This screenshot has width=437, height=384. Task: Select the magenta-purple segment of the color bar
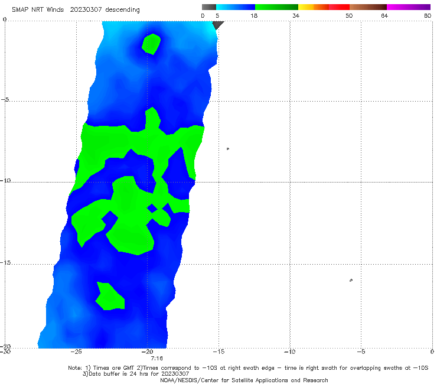click(409, 7)
